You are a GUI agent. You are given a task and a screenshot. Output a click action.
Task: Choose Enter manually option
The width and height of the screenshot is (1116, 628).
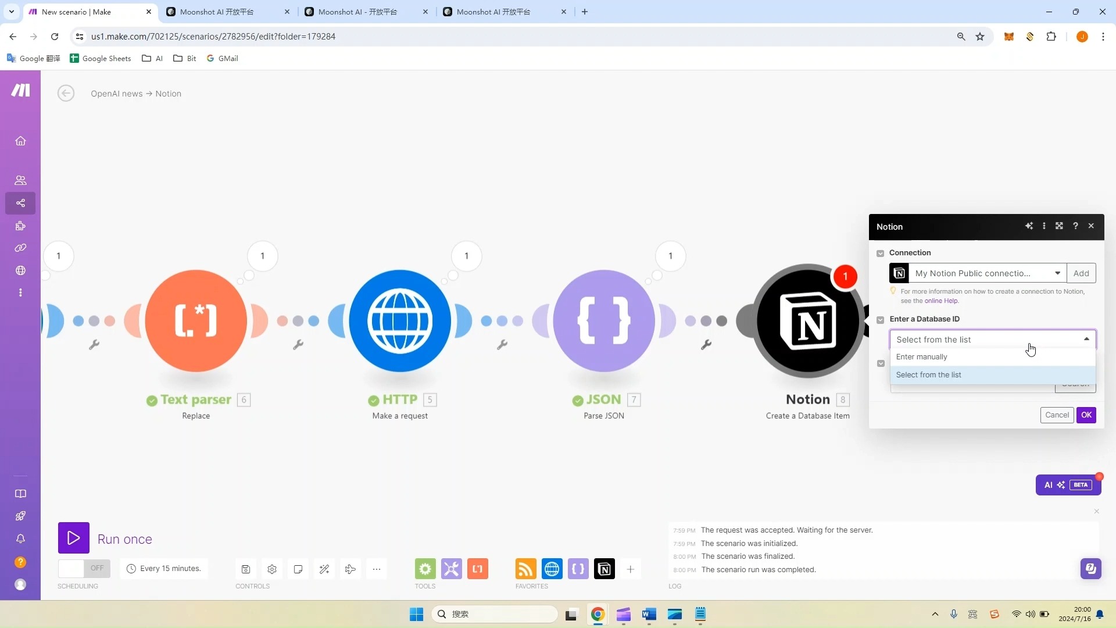tap(993, 357)
